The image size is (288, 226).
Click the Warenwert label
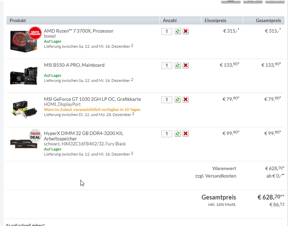click(224, 169)
